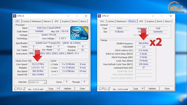
Task: Click Revision value E0
Action: 83,50
